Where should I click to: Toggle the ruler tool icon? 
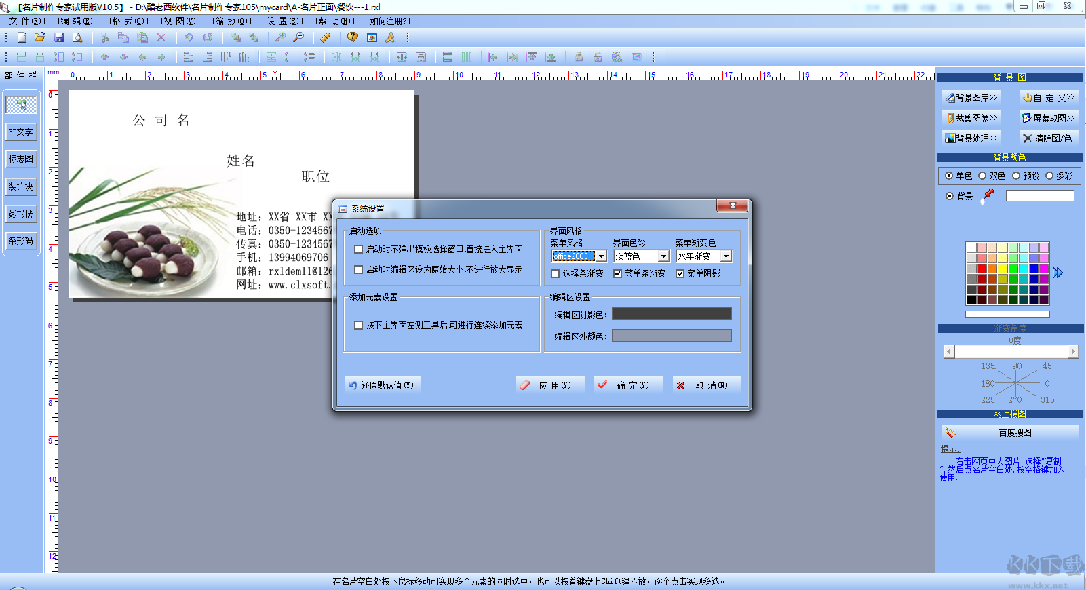(x=326, y=38)
